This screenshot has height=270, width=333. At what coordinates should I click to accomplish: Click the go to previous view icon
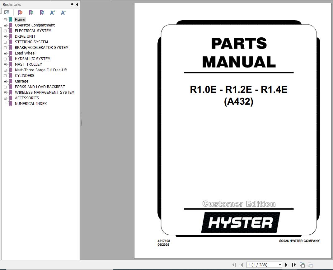302,265
